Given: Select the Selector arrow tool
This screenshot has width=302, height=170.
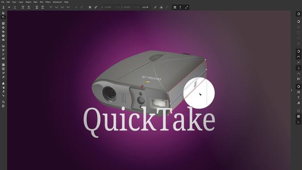Looking at the screenshot, I should (3, 13).
